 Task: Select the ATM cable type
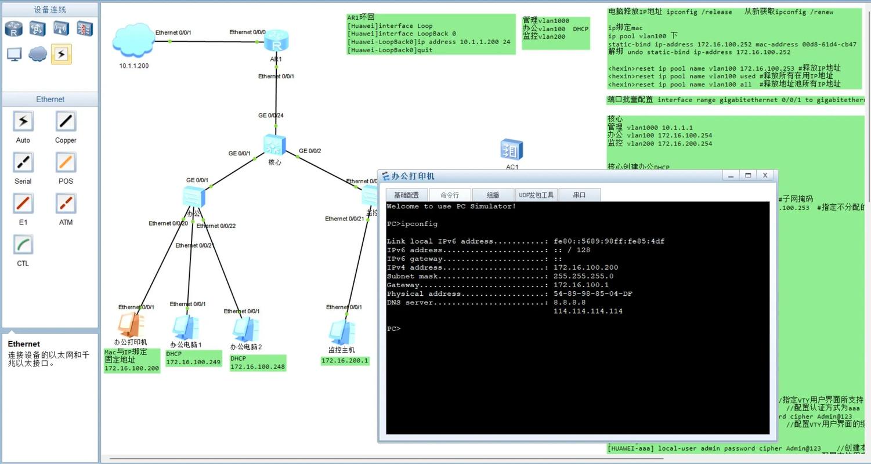click(x=66, y=204)
